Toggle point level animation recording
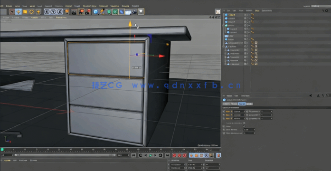This screenshot has height=171, width=331. tap(211, 155)
